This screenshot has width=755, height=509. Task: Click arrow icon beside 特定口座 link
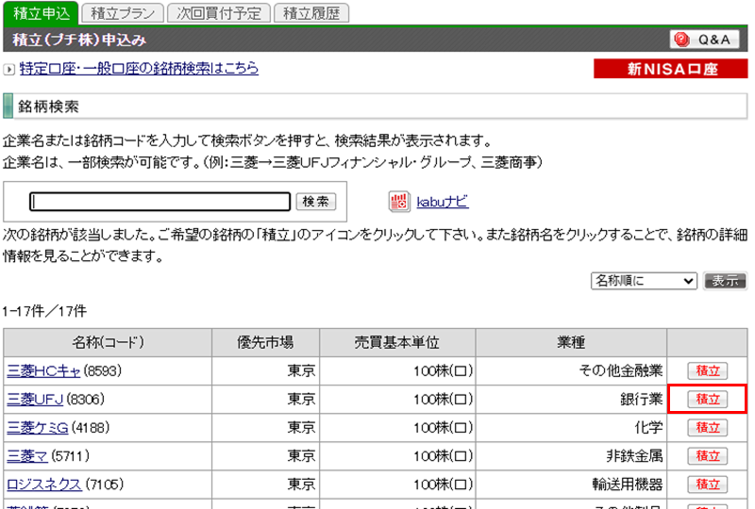pos(8,69)
